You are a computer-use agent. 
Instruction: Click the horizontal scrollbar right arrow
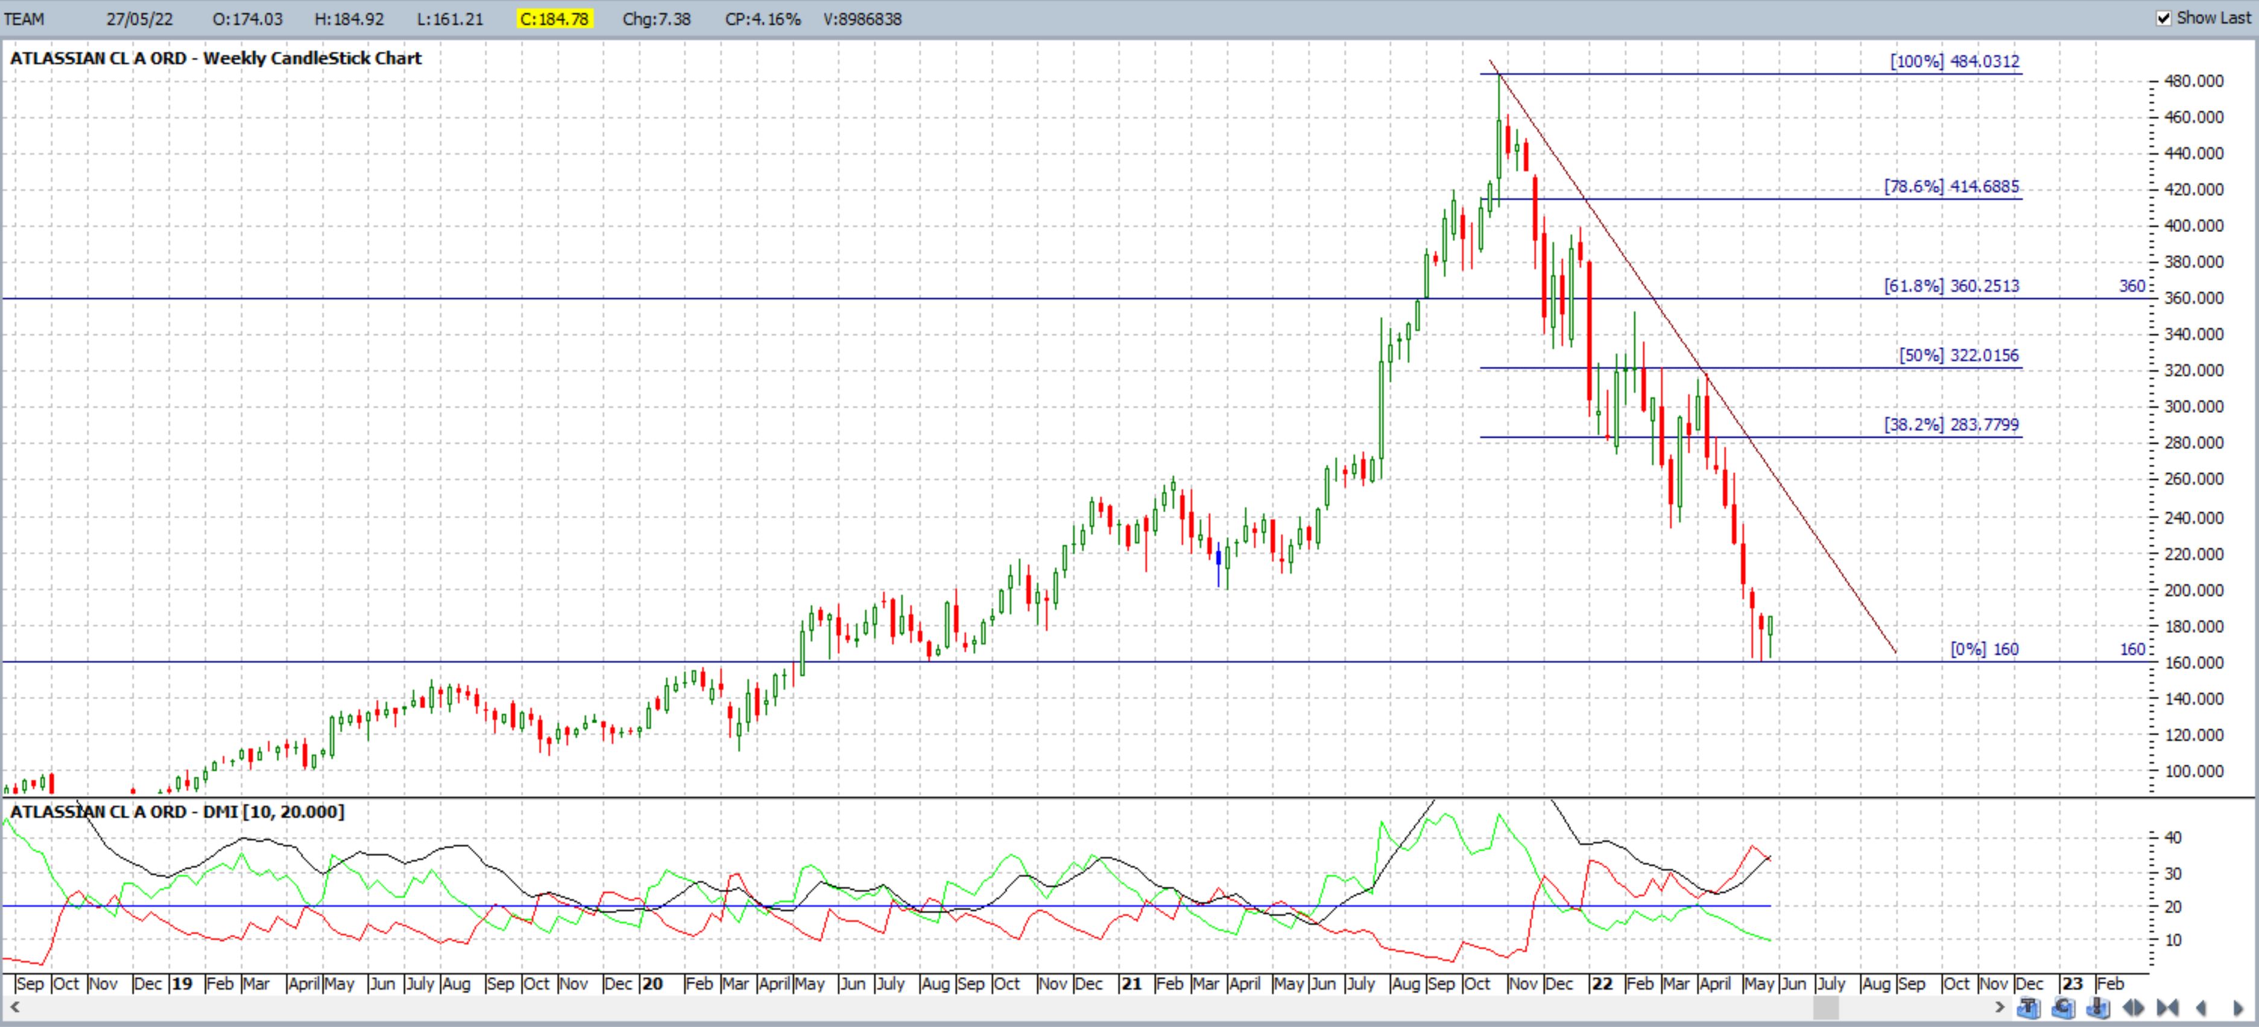pos(2000,1008)
